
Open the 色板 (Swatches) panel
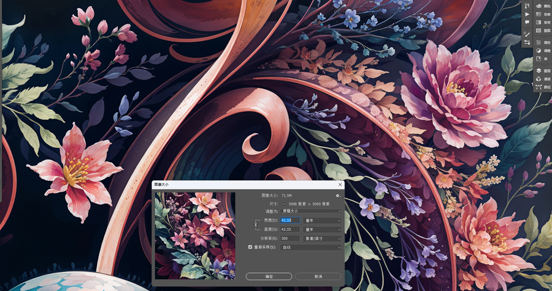click(x=543, y=15)
